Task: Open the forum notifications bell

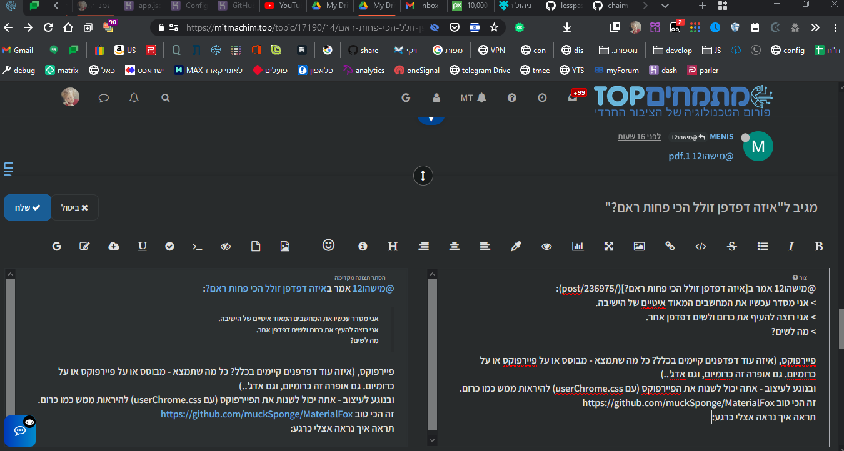Action: pyautogui.click(x=134, y=98)
